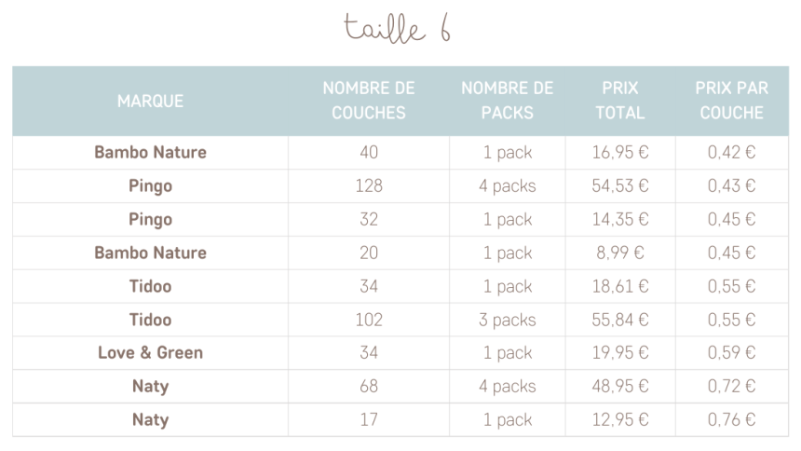Click the 'taille 6' title
Image resolution: width=801 pixels, height=451 pixels.
point(397,28)
